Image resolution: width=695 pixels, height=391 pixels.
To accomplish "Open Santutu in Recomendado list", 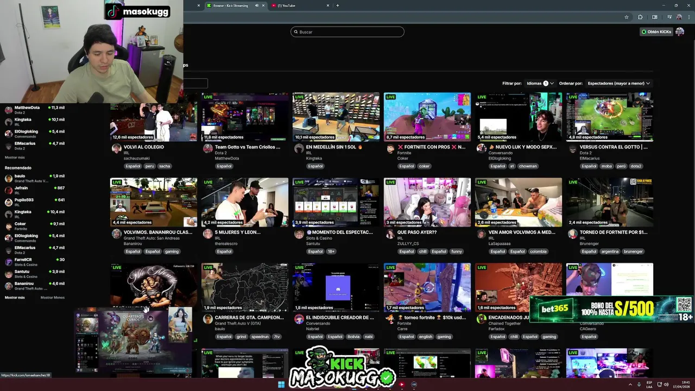I will click(x=35, y=273).
